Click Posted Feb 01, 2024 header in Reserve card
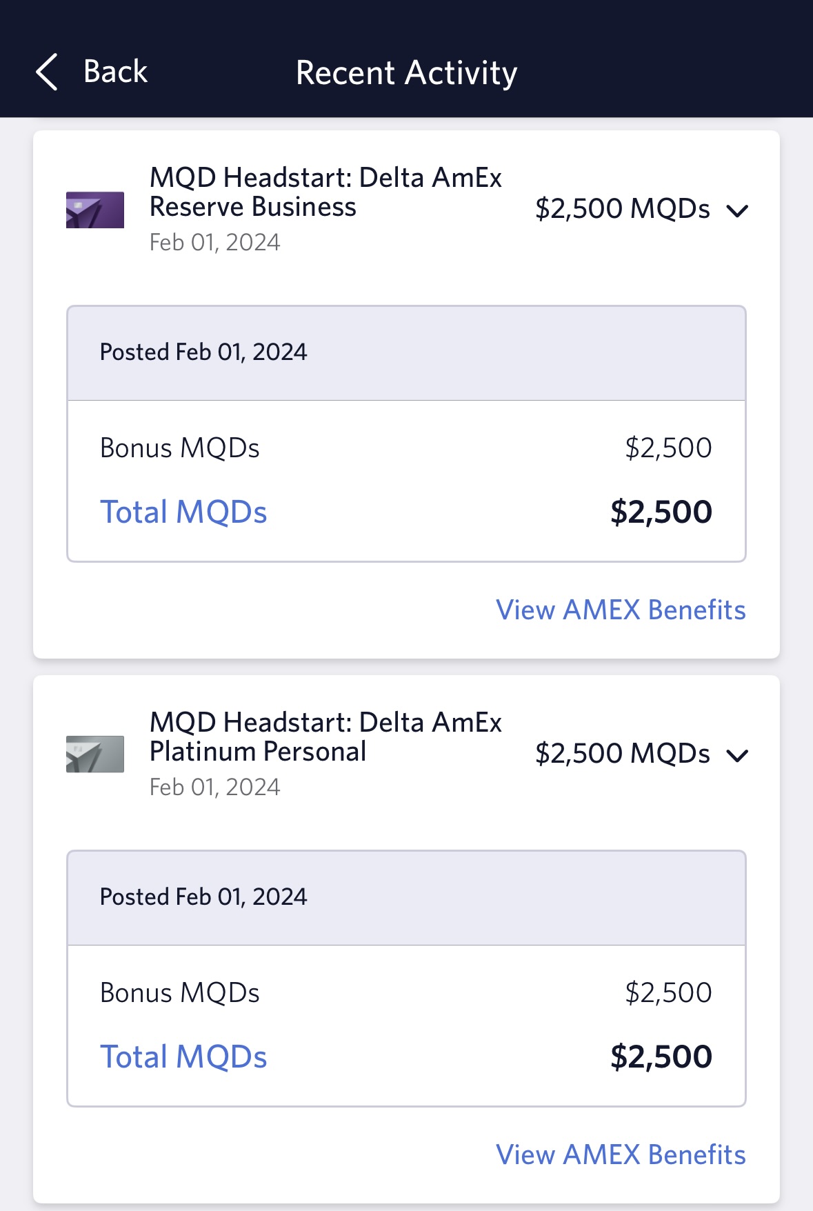The image size is (813, 1211). click(203, 352)
